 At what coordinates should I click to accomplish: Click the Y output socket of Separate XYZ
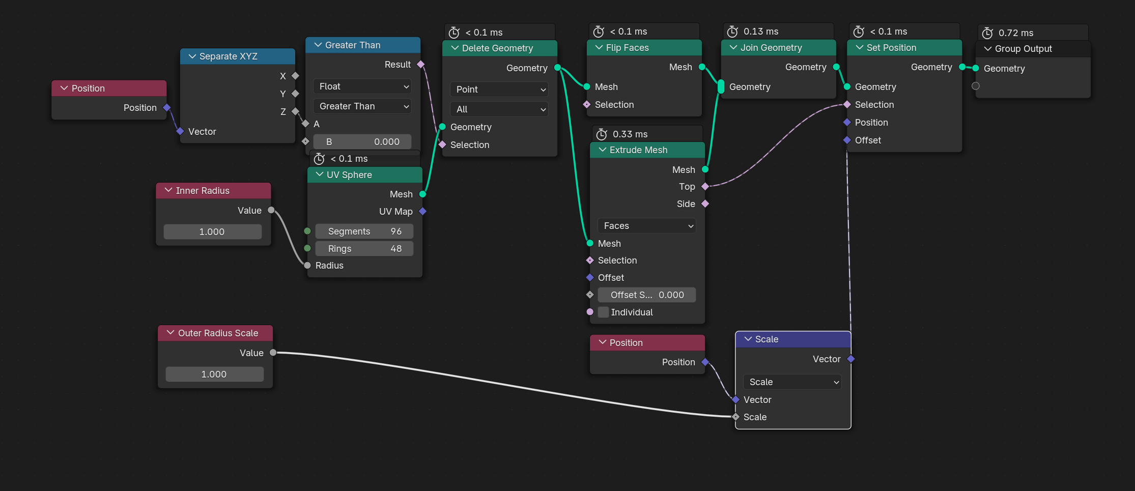295,94
